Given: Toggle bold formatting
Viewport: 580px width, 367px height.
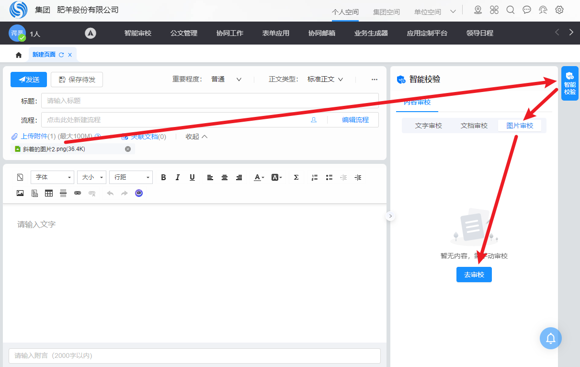Looking at the screenshot, I should 163,177.
